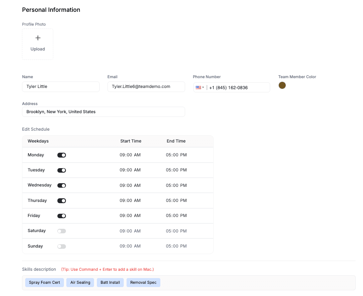Select the Spray Foam Cert skill tag
The width and height of the screenshot is (363, 296).
pyautogui.click(x=44, y=283)
